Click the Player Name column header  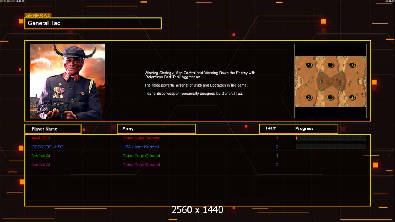tap(53, 129)
